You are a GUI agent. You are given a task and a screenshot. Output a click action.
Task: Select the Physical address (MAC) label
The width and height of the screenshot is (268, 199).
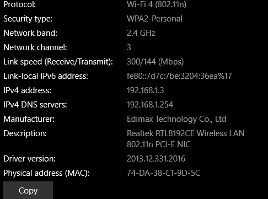tap(46, 173)
